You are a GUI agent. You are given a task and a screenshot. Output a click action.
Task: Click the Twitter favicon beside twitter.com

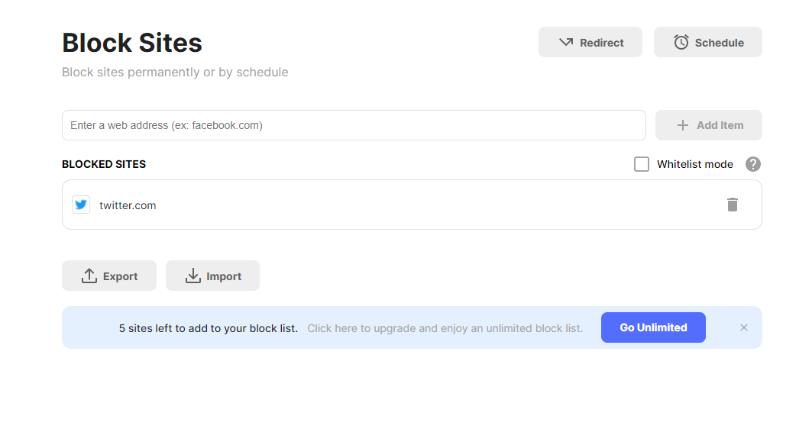point(80,205)
